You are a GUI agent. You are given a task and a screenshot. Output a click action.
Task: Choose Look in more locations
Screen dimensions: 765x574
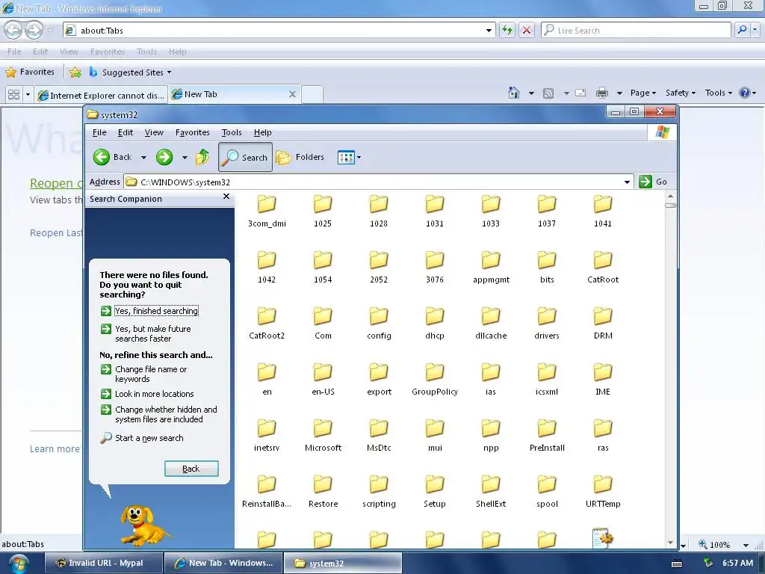click(147, 394)
